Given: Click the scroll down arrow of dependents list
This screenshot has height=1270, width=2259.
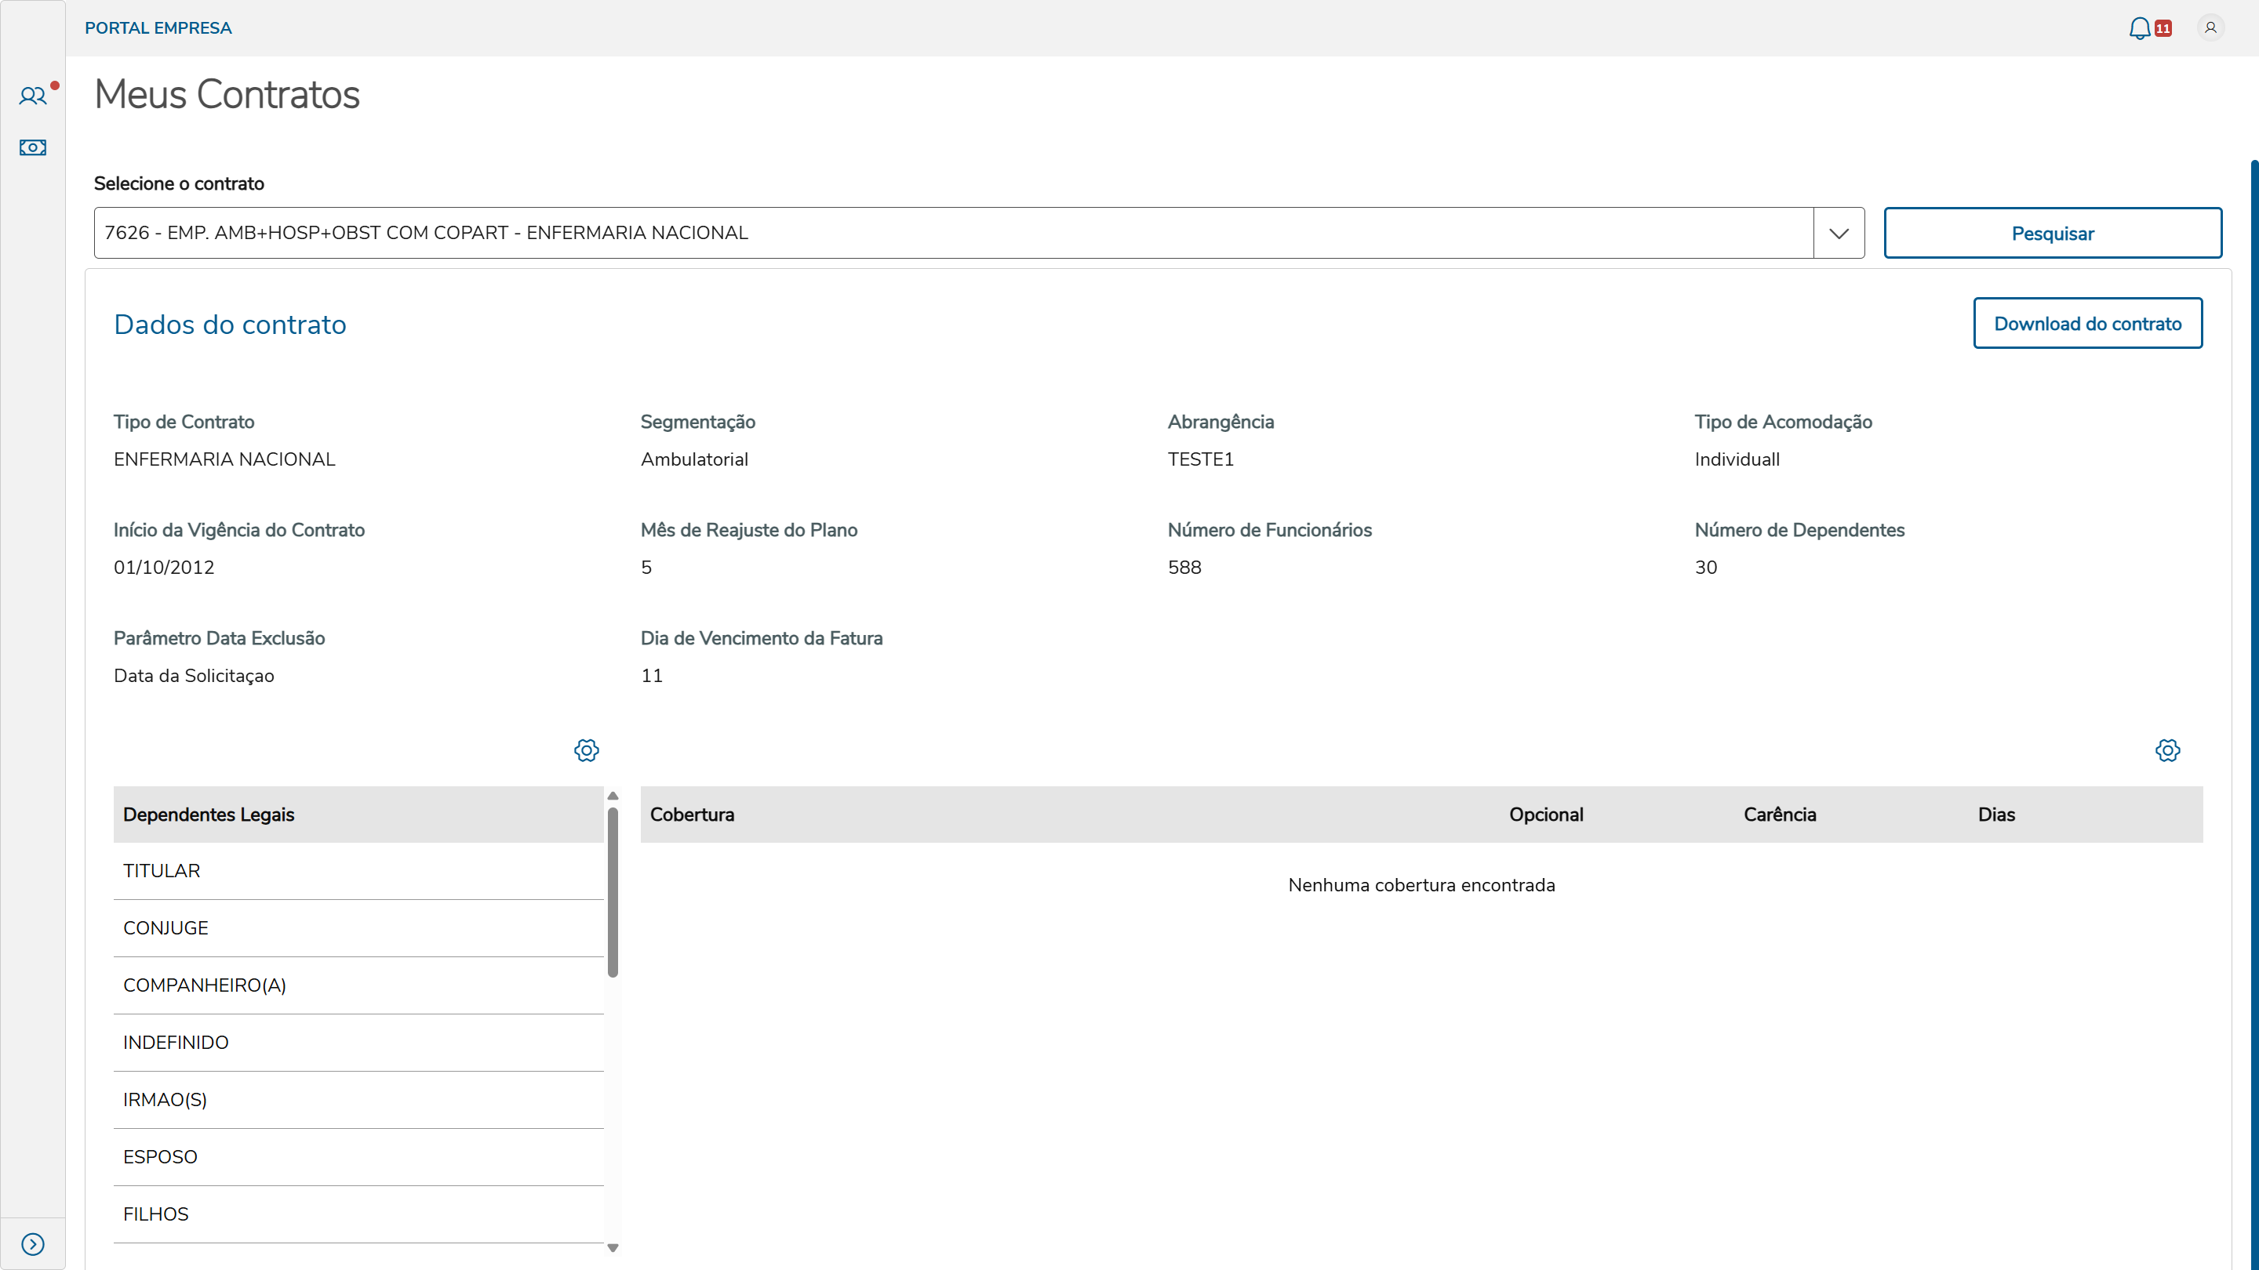Looking at the screenshot, I should point(613,1247).
